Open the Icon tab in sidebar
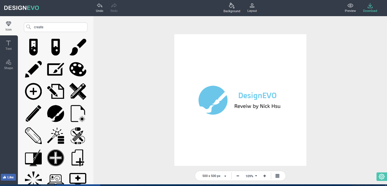The height and width of the screenshot is (186, 387). point(9,26)
